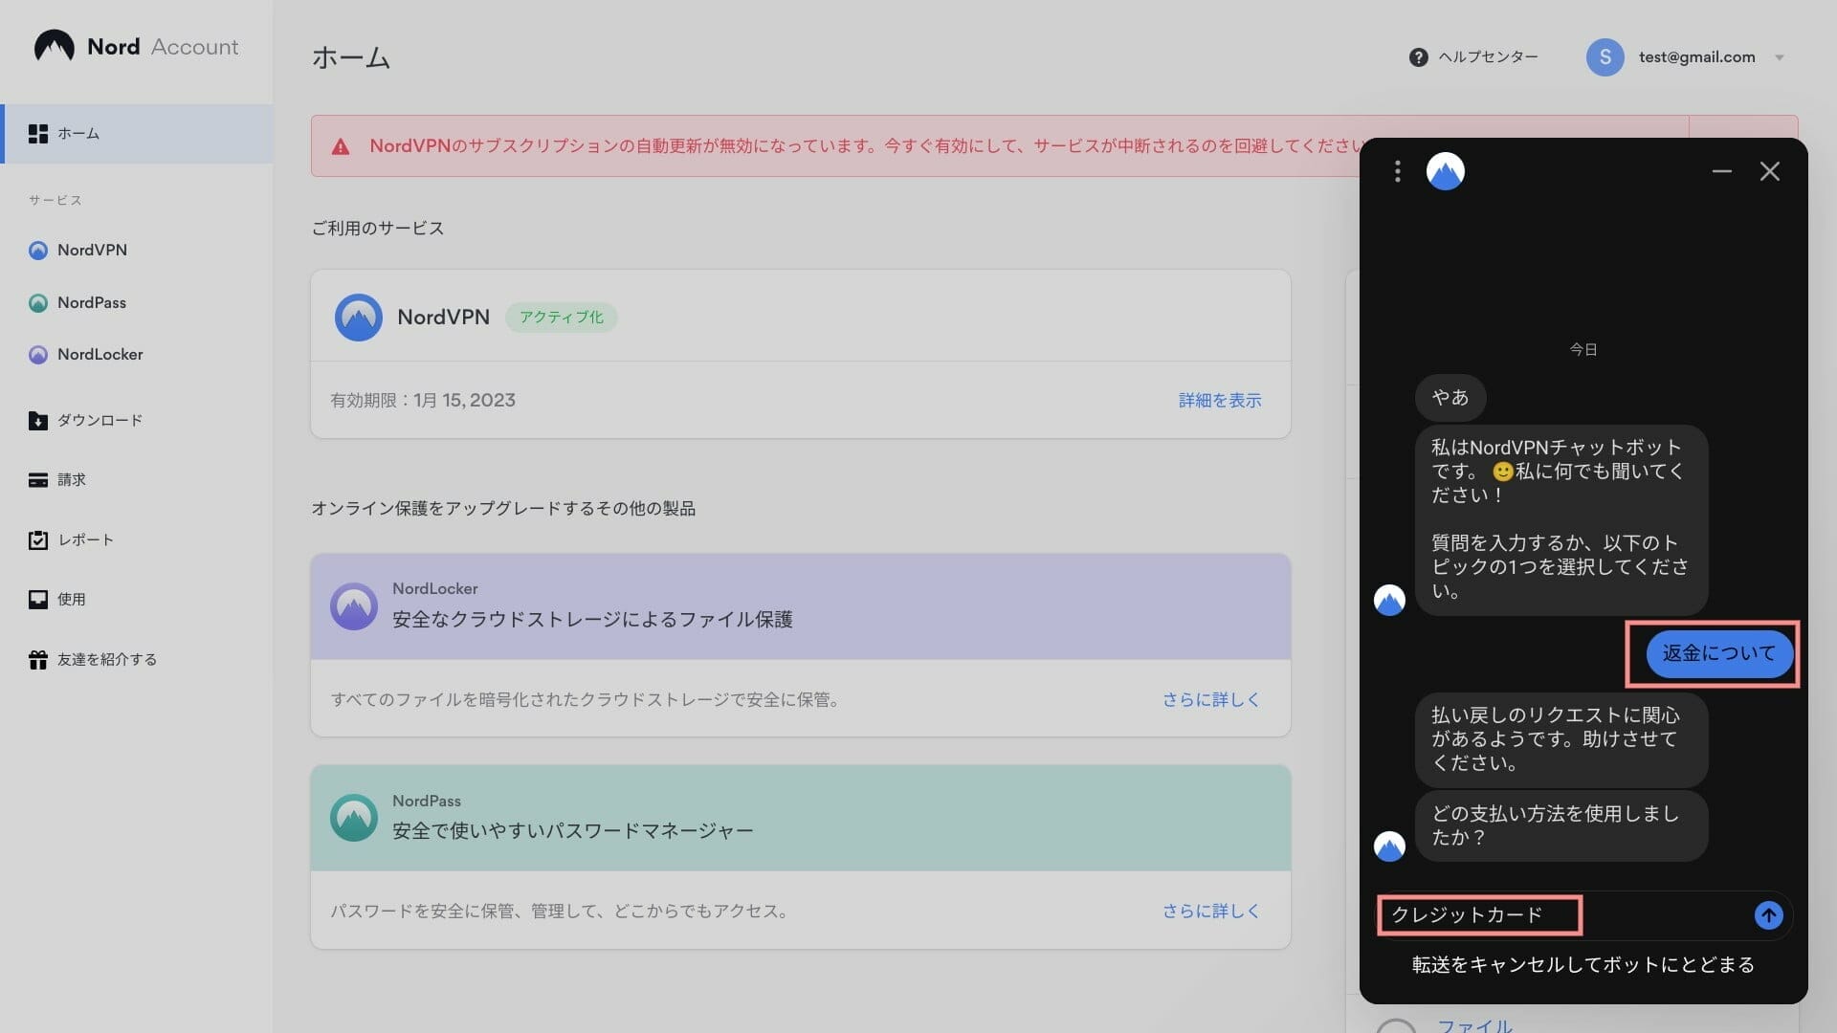Click the NordPass icon in upgrade card

(353, 818)
